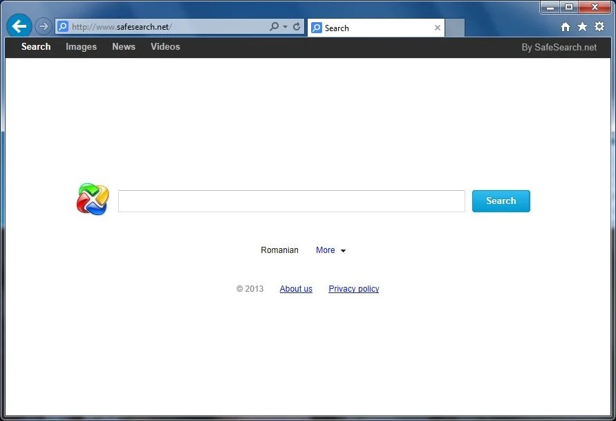Image resolution: width=616 pixels, height=421 pixels.
Task: Click the site favicon in address bar
Action: pyautogui.click(x=62, y=27)
